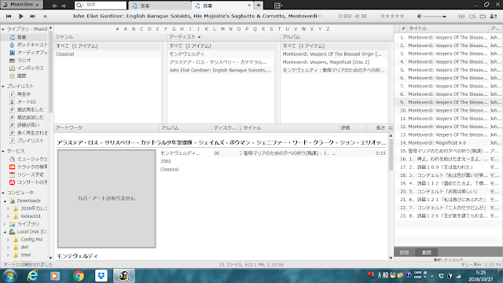Open the equalizer settings icon
503x283 pixels.
(461, 16)
